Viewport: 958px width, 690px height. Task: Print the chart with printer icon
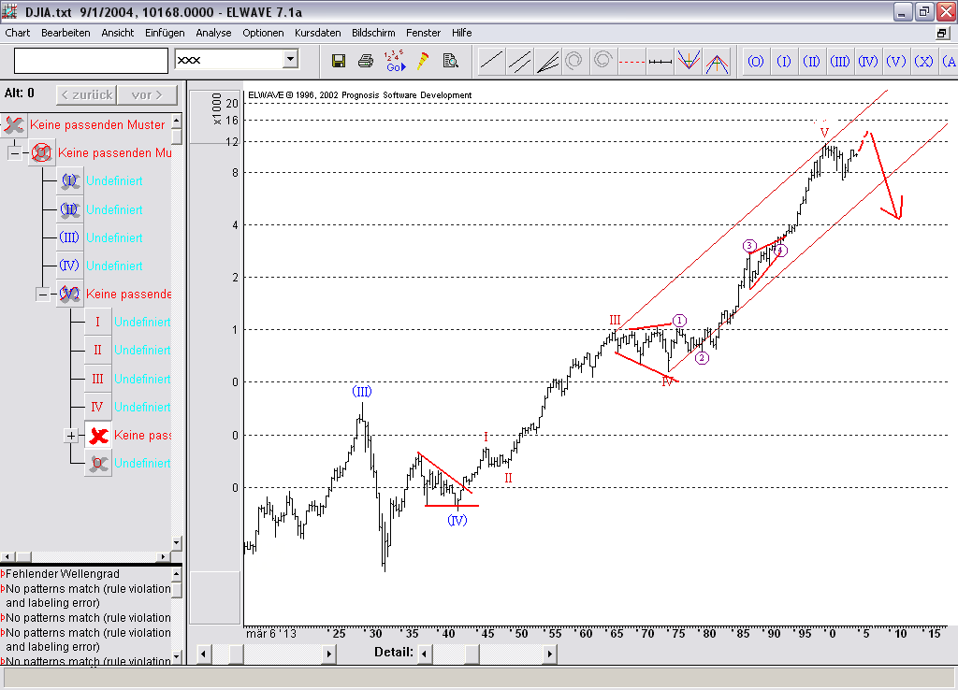(366, 61)
